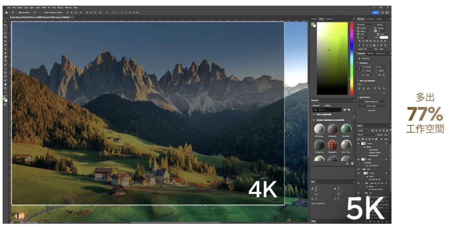This screenshot has width=451, height=228.
Task: Select the Horizontal Type tool
Action: 5,61
